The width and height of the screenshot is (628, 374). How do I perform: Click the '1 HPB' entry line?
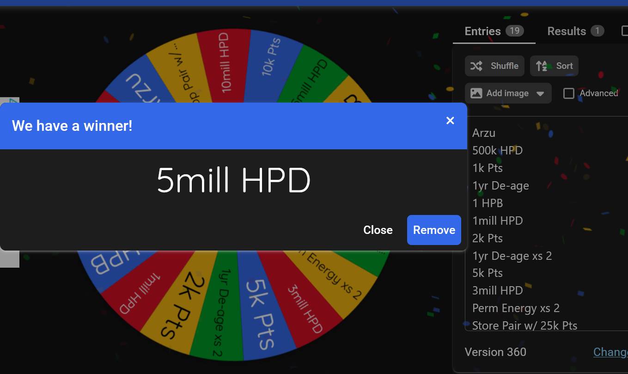pyautogui.click(x=488, y=203)
